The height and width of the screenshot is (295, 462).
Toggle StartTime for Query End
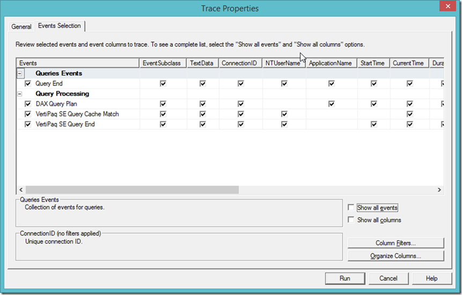[x=374, y=84]
